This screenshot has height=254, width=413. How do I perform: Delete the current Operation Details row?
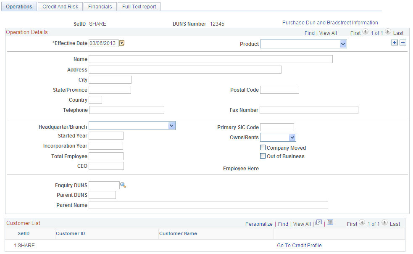tap(402, 42)
